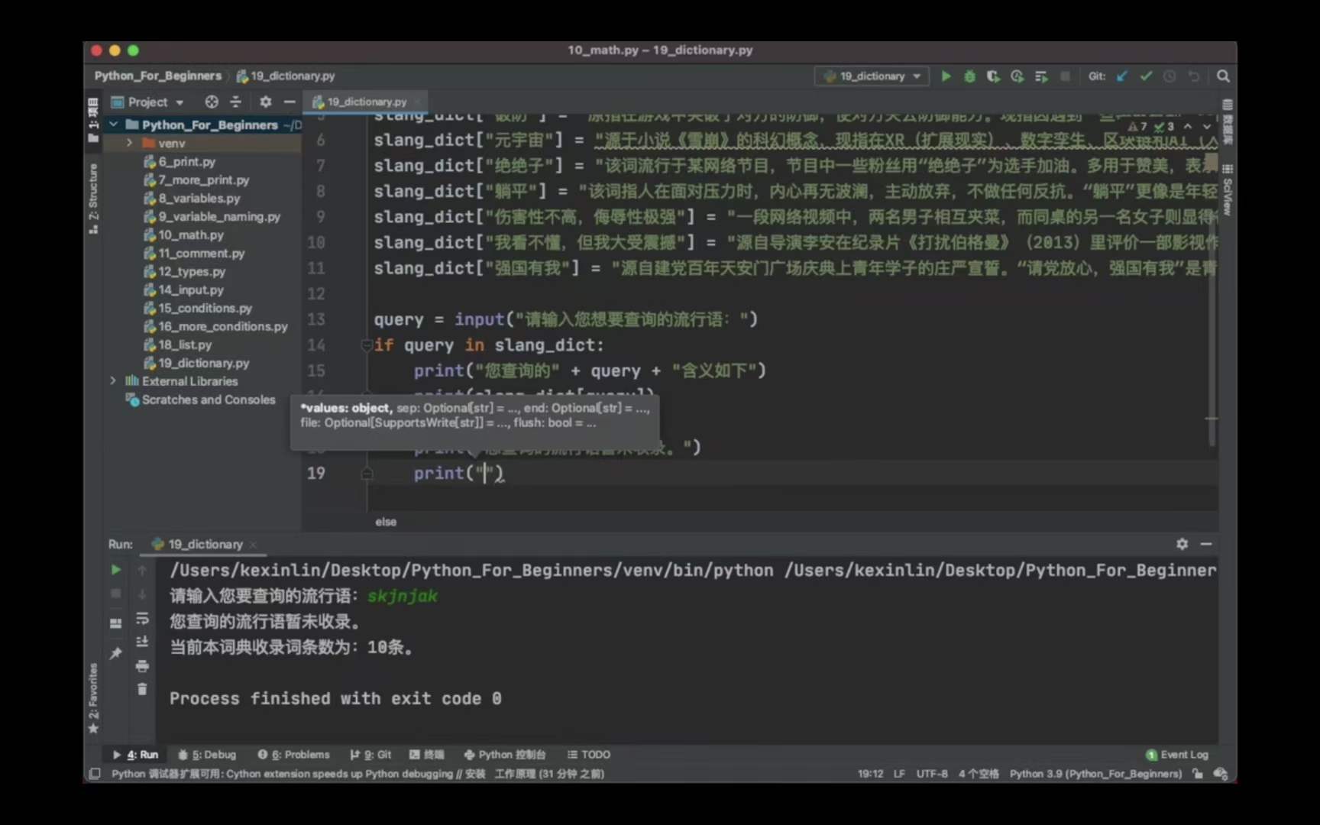Screen dimensions: 1320x825
Task: Update project with the Git blue arrow
Action: pos(1121,76)
